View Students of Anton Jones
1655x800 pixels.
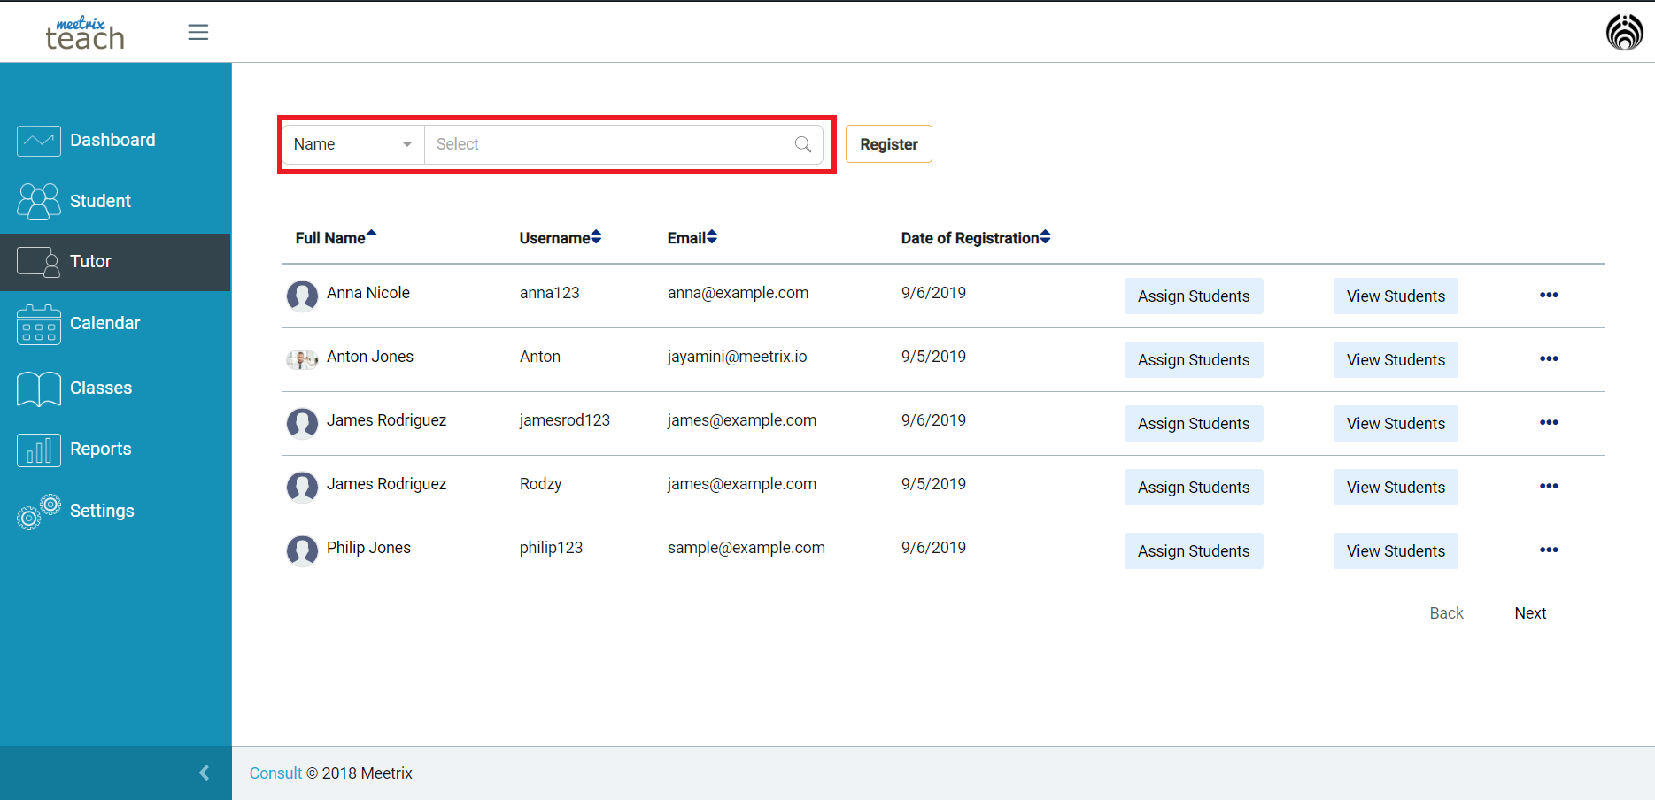[x=1396, y=360]
